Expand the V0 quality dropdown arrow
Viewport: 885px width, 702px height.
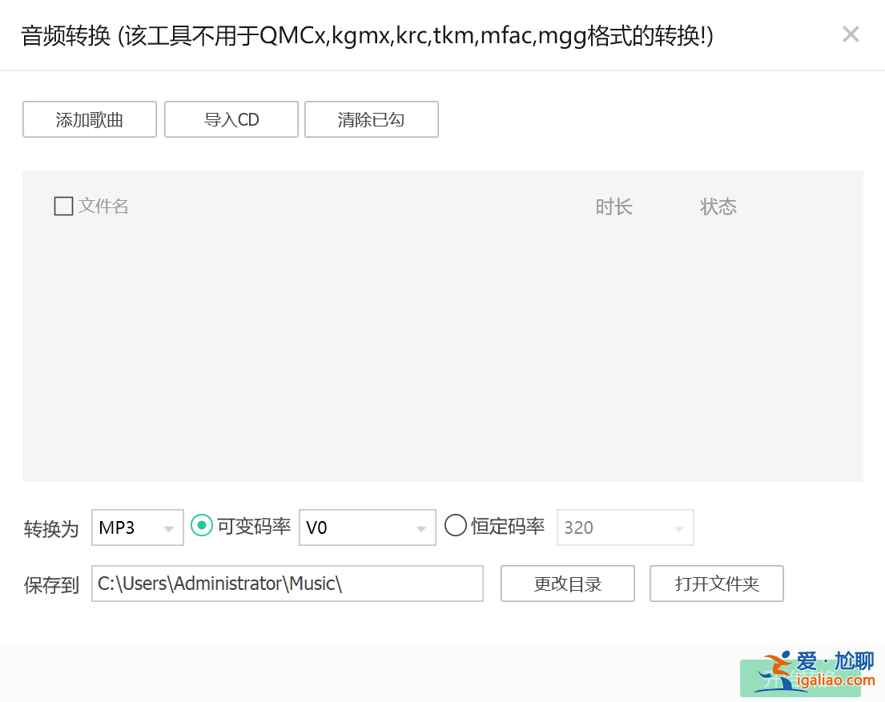point(421,528)
